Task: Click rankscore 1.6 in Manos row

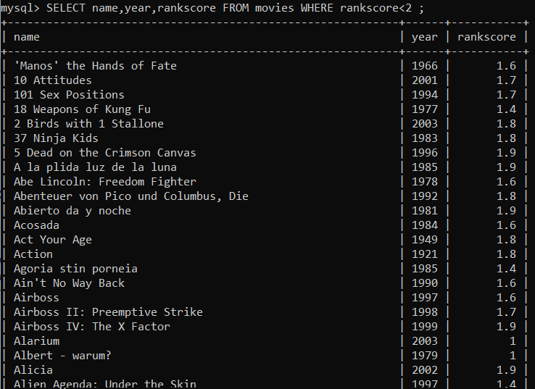Action: (x=506, y=65)
